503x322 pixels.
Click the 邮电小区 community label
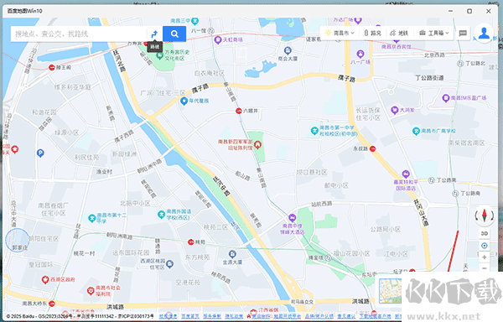pos(336,185)
